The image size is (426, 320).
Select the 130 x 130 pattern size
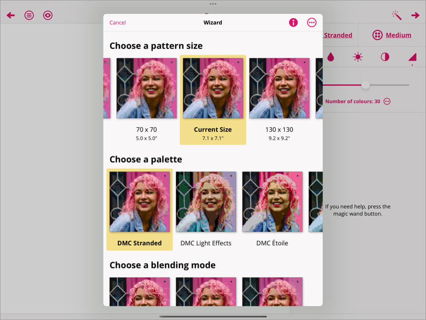[x=279, y=87]
